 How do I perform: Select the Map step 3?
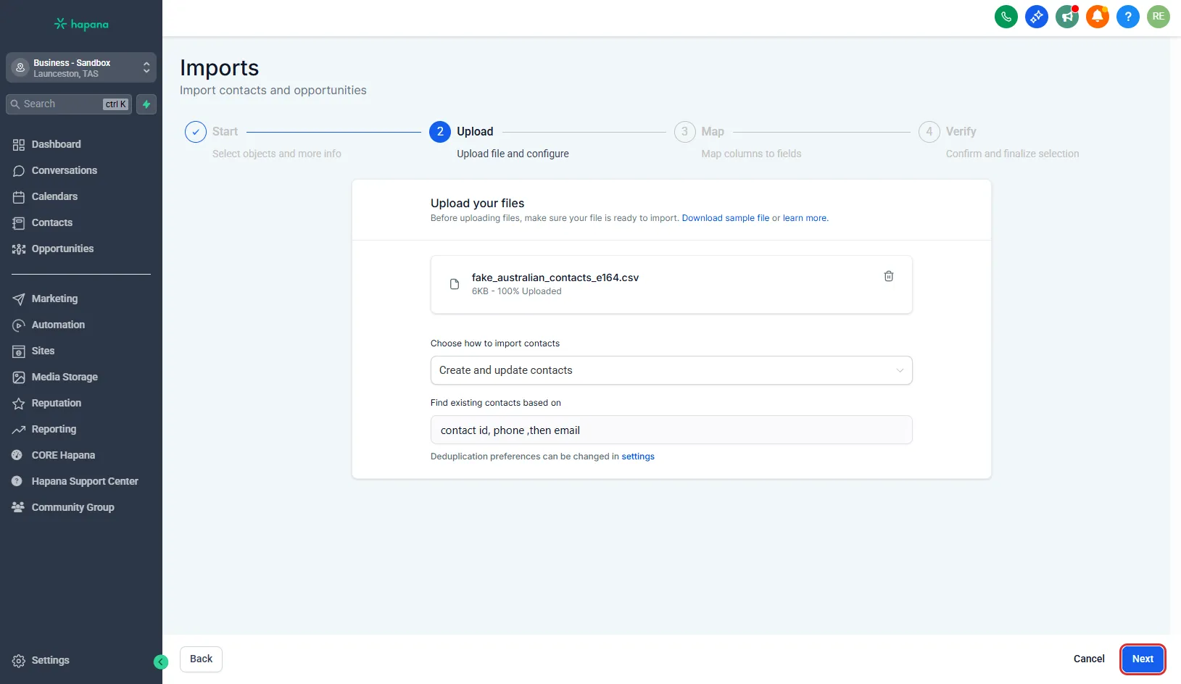(x=684, y=132)
